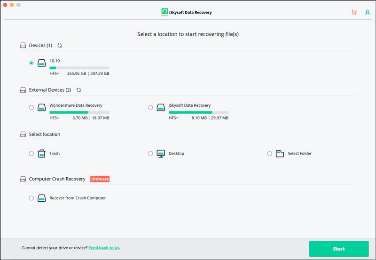Click the iSkysoft Data Recovery logo icon
Viewport: 376px width, 260px height.
click(165, 12)
